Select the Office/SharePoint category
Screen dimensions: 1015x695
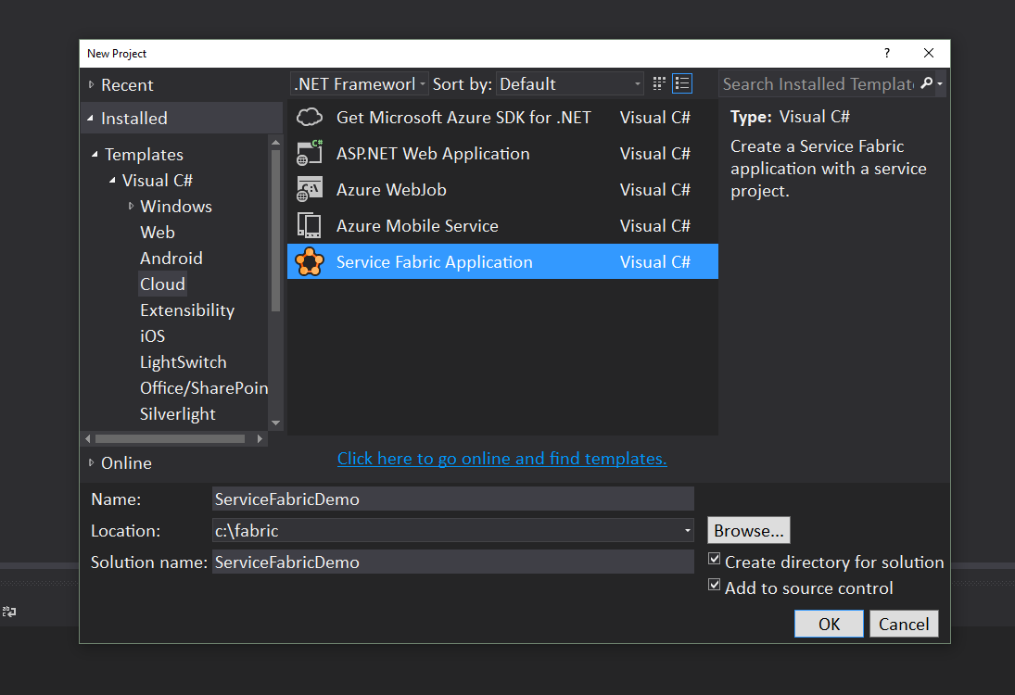(203, 387)
